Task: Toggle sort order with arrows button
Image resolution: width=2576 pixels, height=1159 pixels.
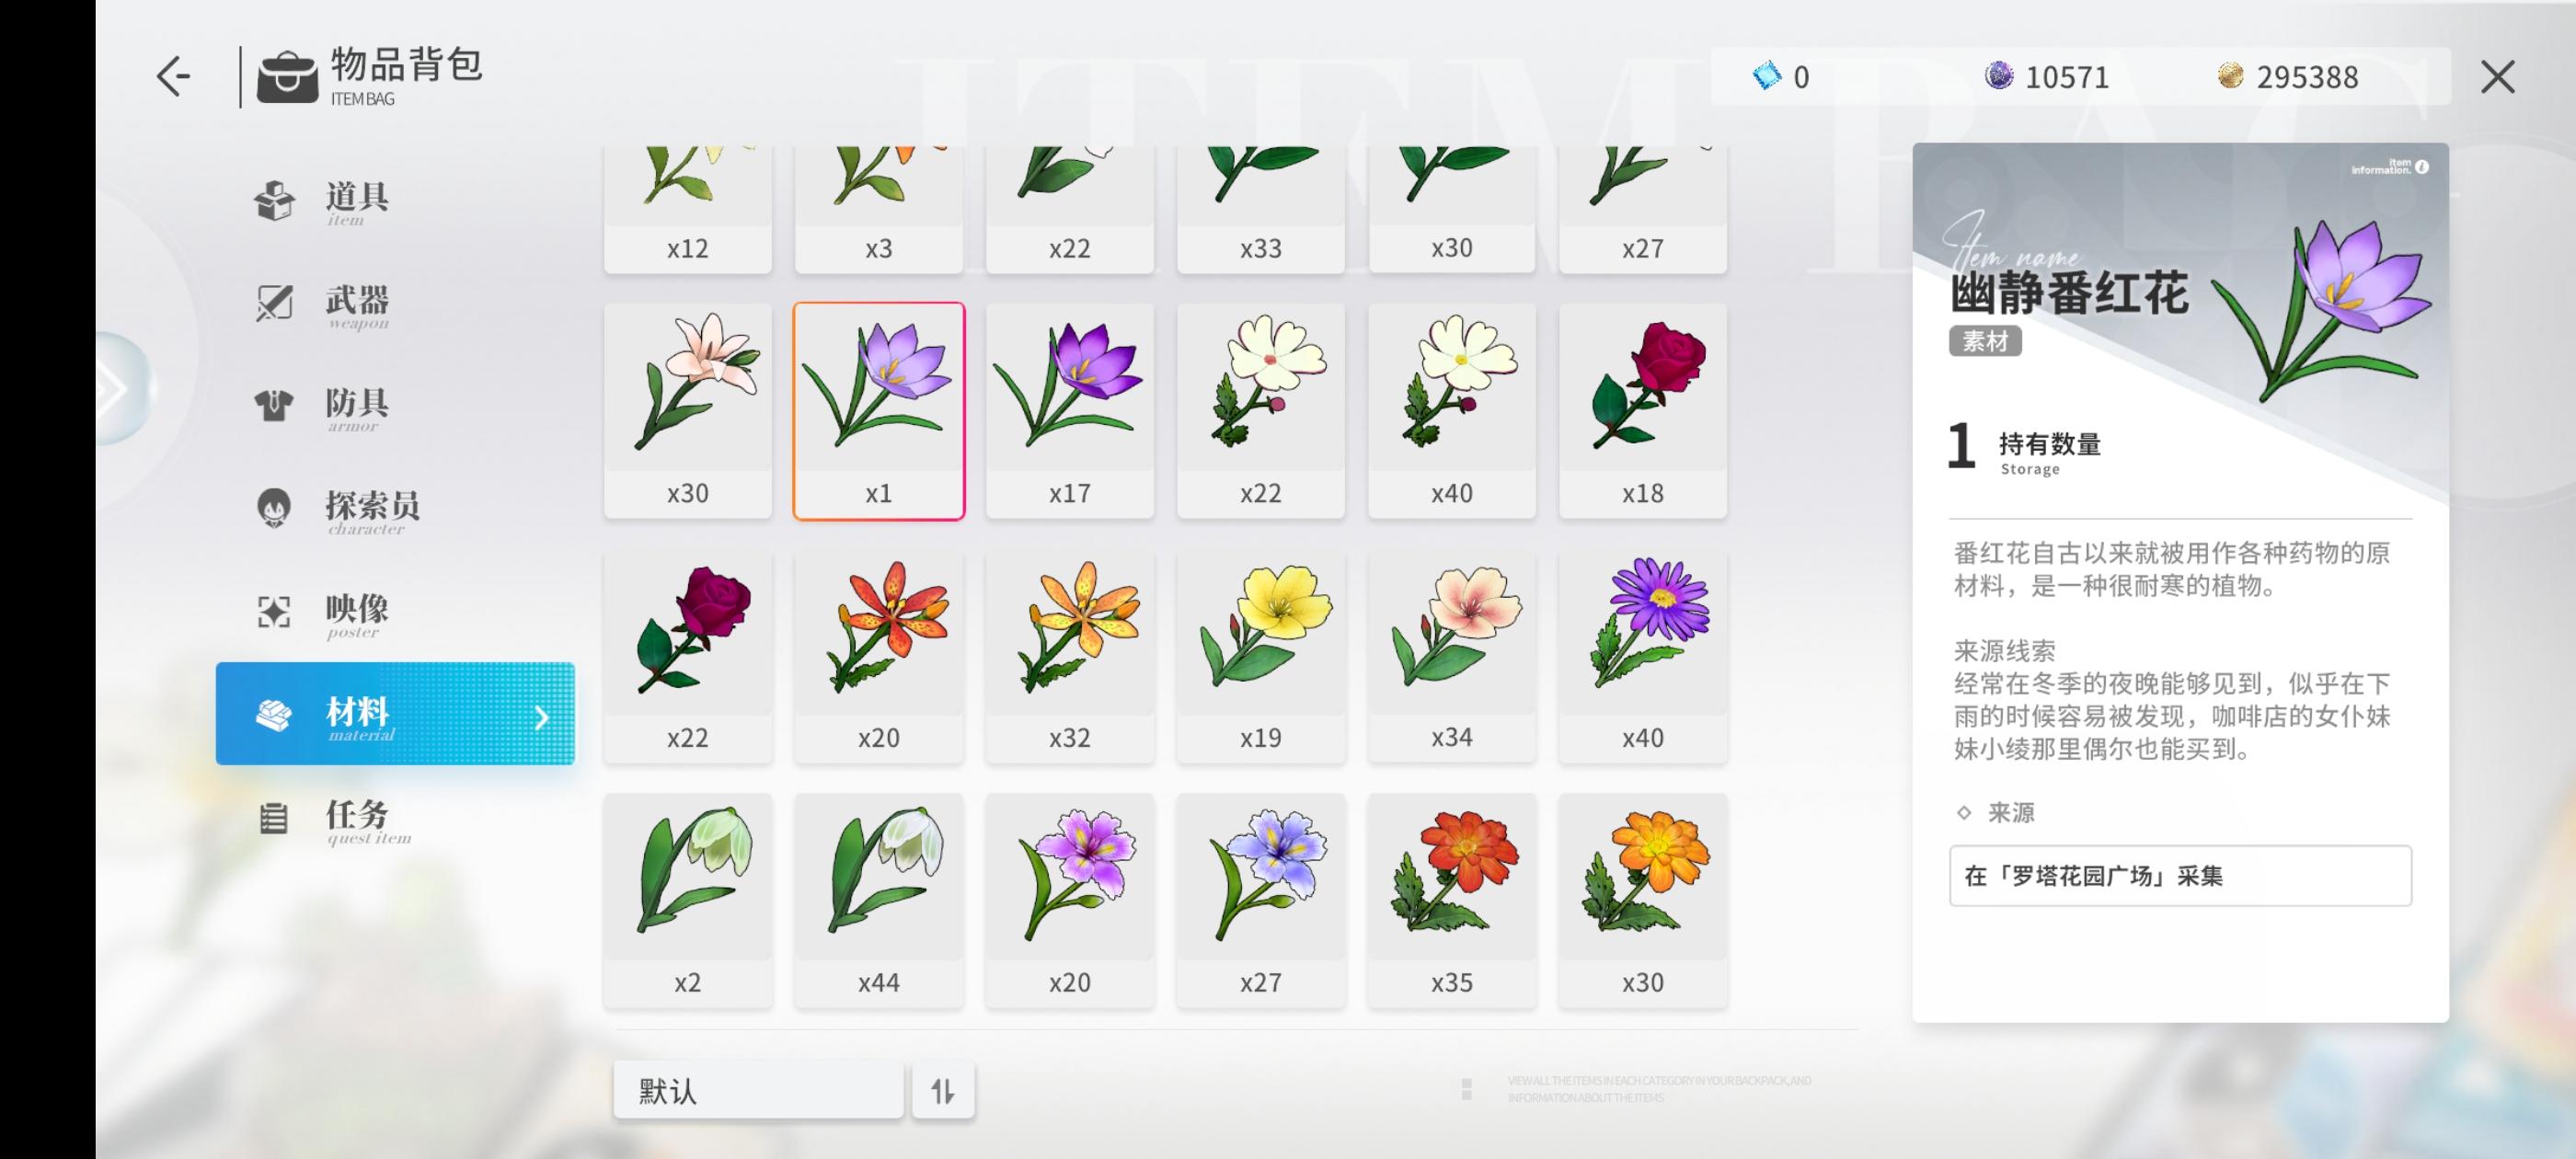Action: 943,1090
